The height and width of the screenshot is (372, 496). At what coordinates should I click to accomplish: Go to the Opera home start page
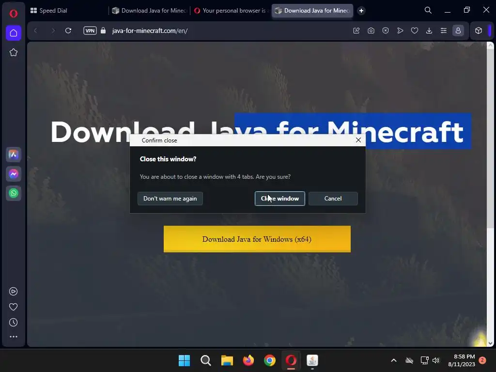(13, 33)
